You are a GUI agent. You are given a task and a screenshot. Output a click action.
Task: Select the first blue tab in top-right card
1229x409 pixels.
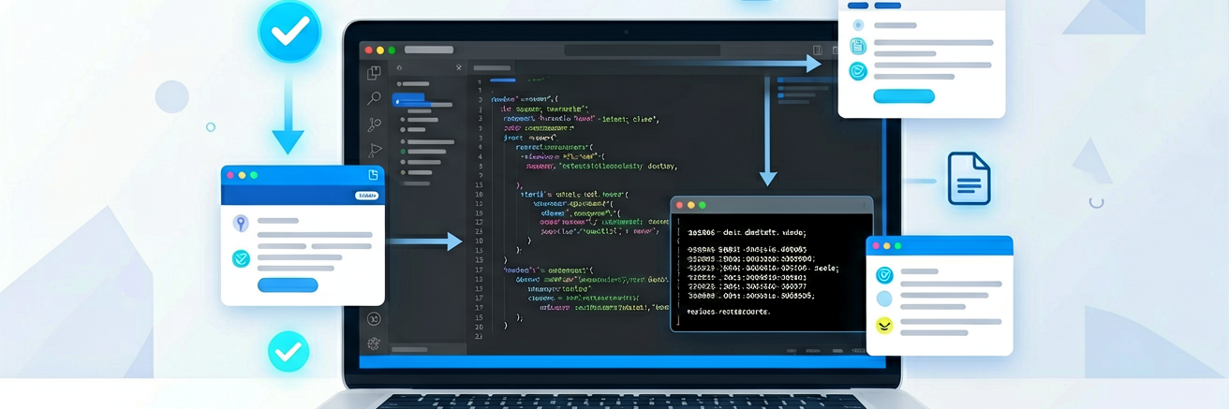point(858,5)
